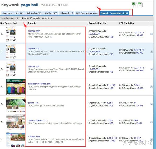156x149 pixels.
Task: Open organic keywords 219,280 link
Action: 111,85
